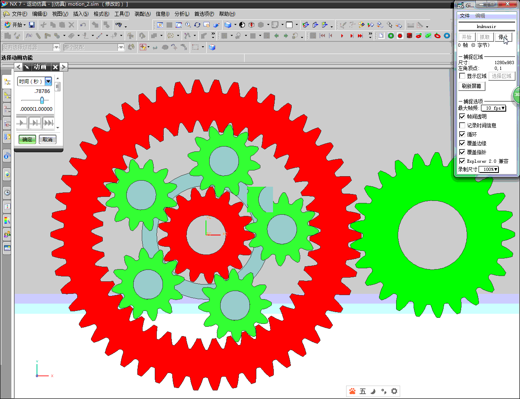Image resolution: width=520 pixels, height=399 pixels.
Task: Toggle 显示区域 checkbox
Action: click(462, 76)
